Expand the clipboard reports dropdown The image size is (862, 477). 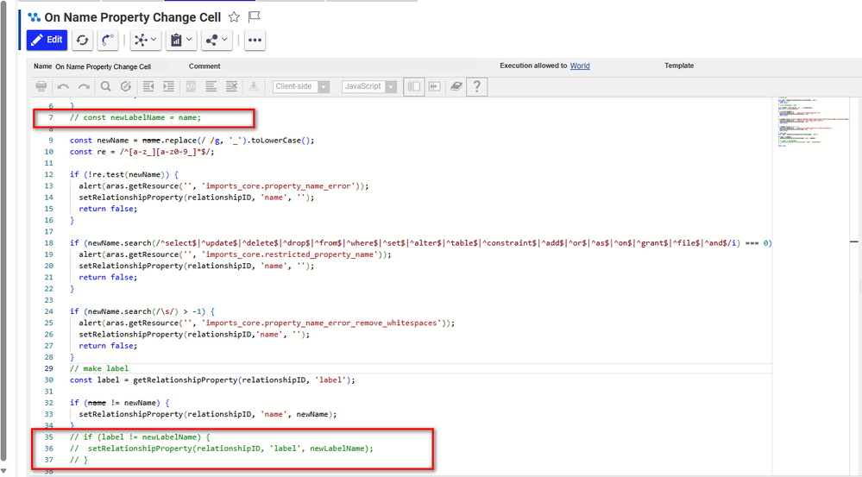point(180,40)
